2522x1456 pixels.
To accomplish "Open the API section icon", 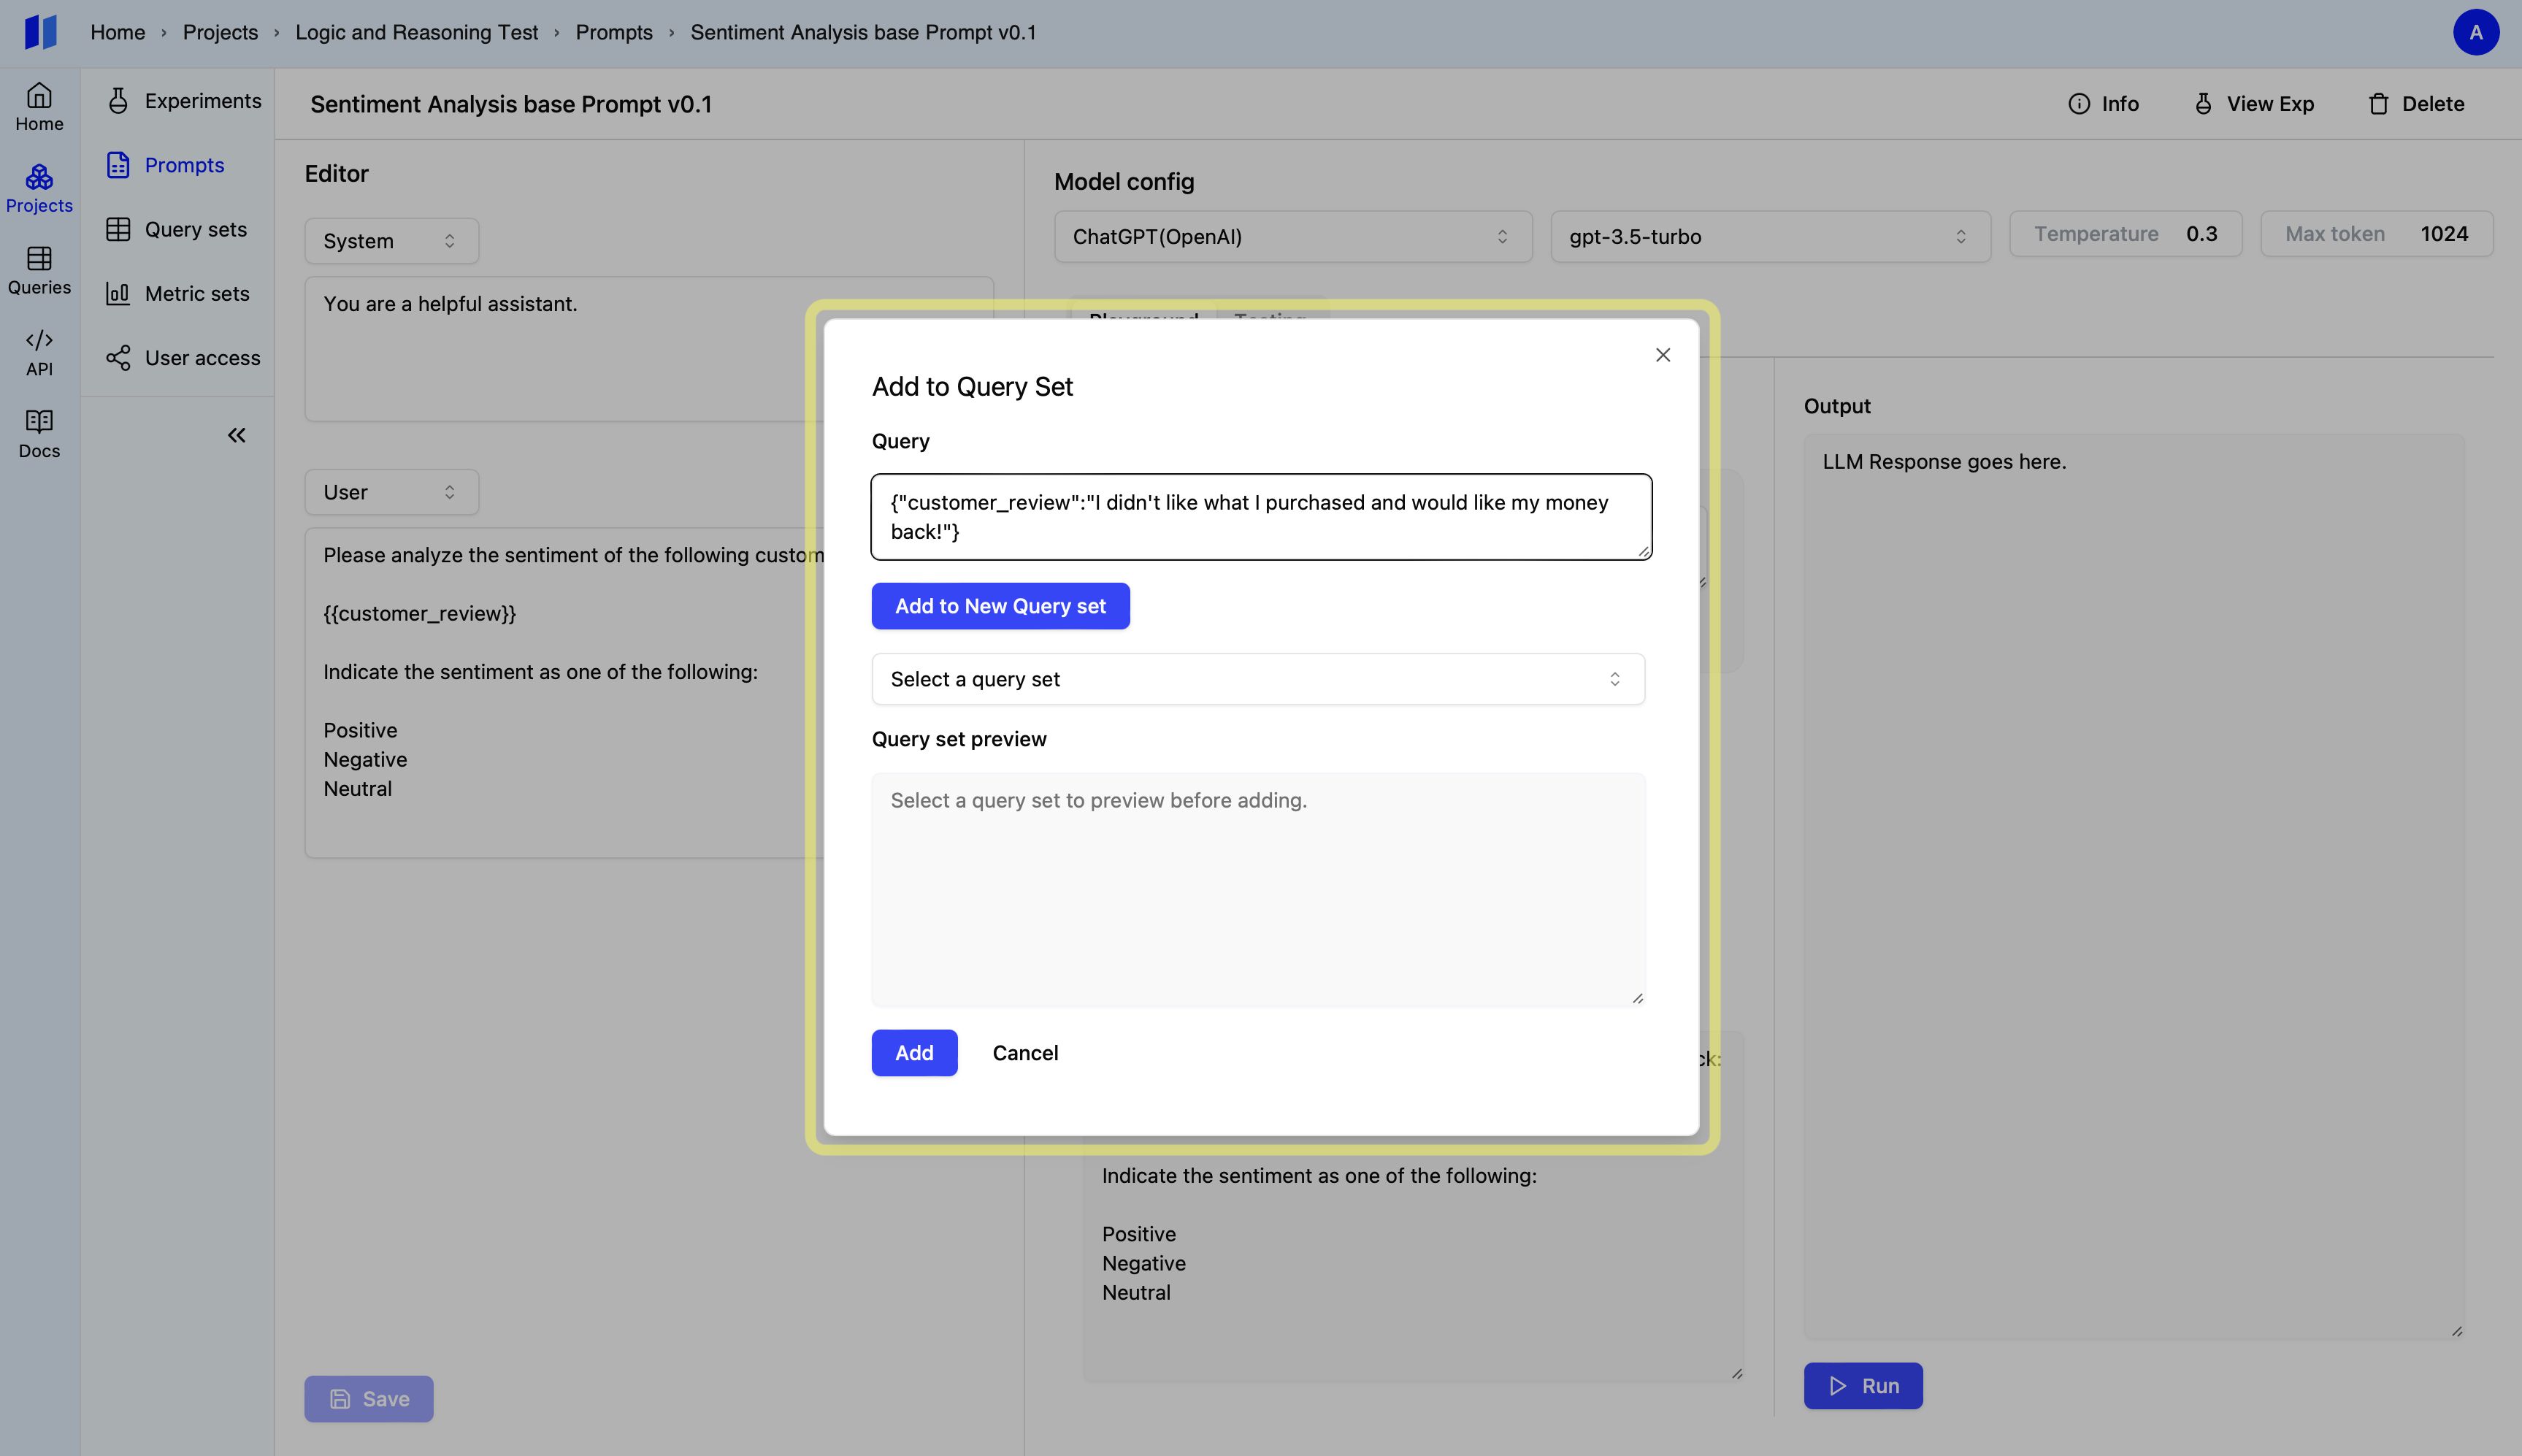I will [39, 352].
